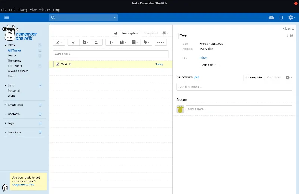Image resolution: width=299 pixels, height=194 pixels.
Task: Open the Inbox list link in details
Action: [203, 58]
